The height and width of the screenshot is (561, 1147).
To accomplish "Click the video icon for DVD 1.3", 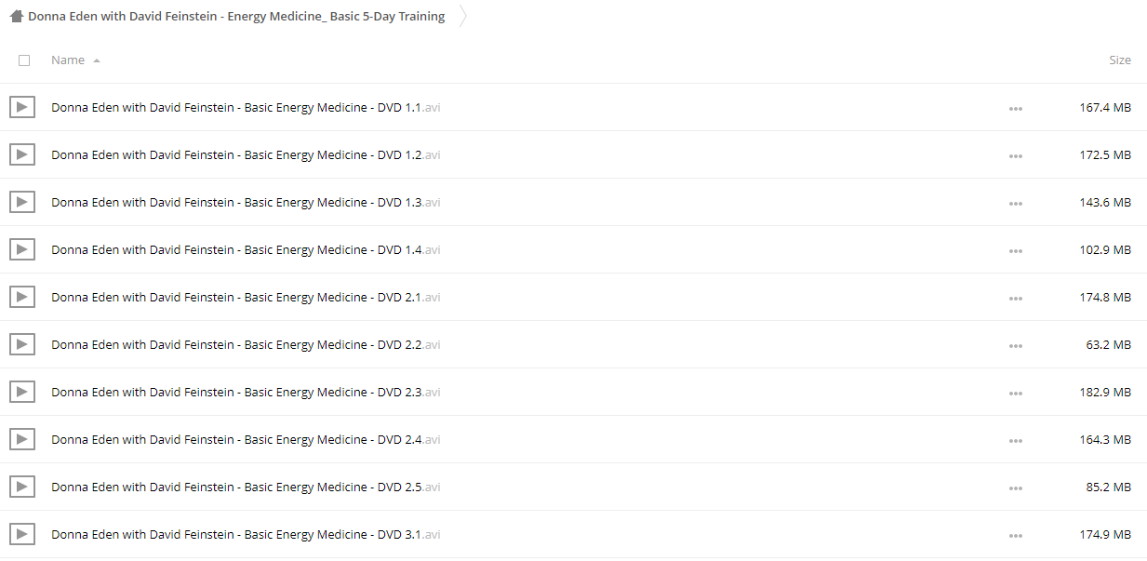I will click(22, 202).
